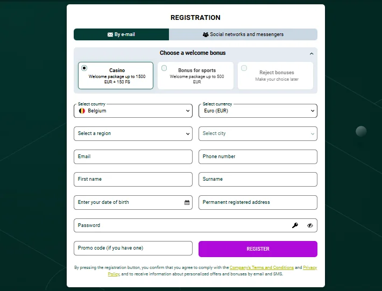Select the Casino welcome bonus radio button
Screen dimensions: 382x291
pyautogui.click(x=84, y=68)
